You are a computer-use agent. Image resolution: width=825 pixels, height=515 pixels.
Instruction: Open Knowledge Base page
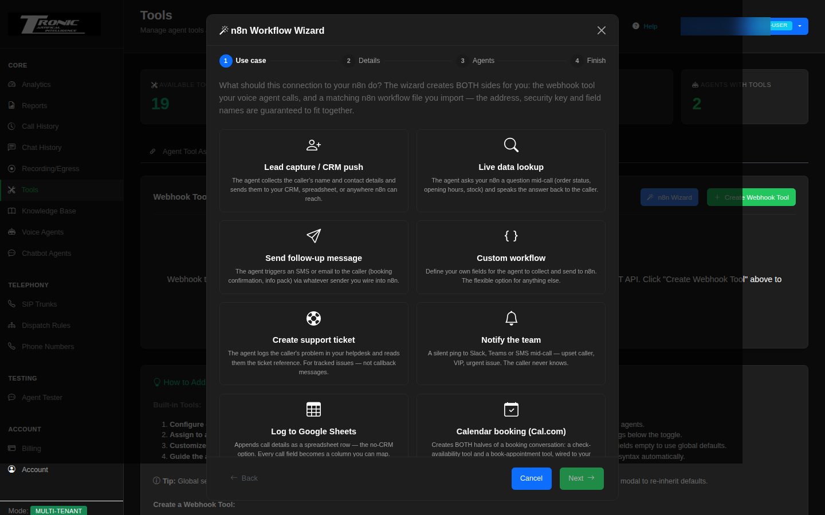[x=61, y=211]
